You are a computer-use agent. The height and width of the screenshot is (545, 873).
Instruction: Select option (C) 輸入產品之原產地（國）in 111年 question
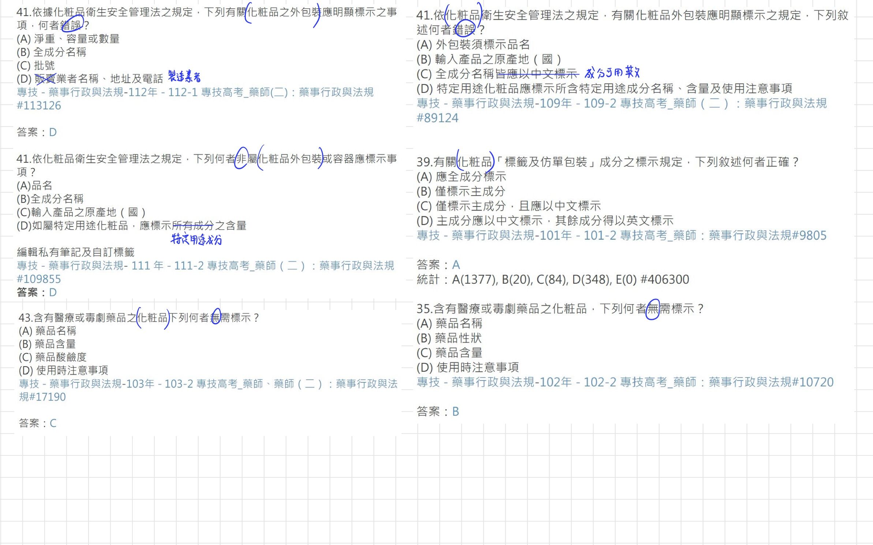(81, 212)
